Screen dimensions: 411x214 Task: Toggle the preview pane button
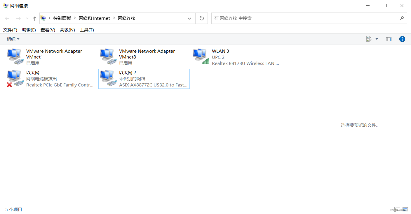tap(389, 39)
